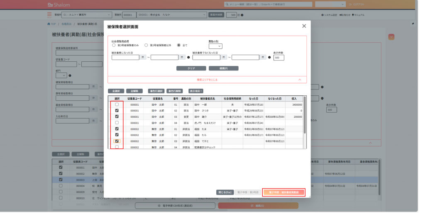Viewport: 425px width, 213px height.
Task: Select 第3号被保険者以外 radio button
Action: click(x=146, y=45)
